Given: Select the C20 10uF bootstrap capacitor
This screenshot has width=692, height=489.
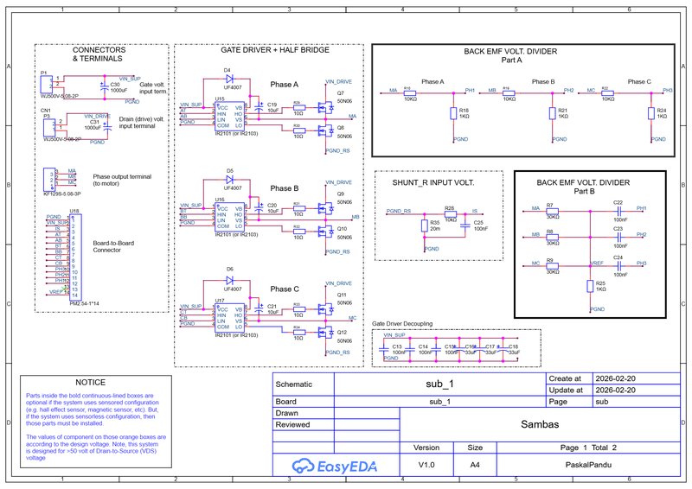Looking at the screenshot, I should click(x=259, y=208).
